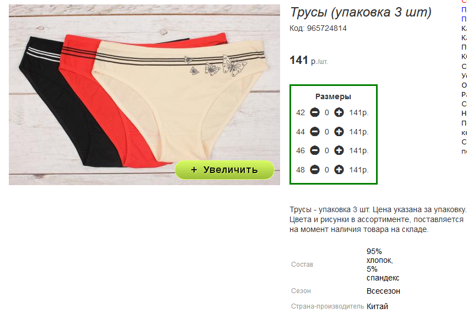Increase quantity for size 44
The width and height of the screenshot is (467, 324).
tap(339, 132)
